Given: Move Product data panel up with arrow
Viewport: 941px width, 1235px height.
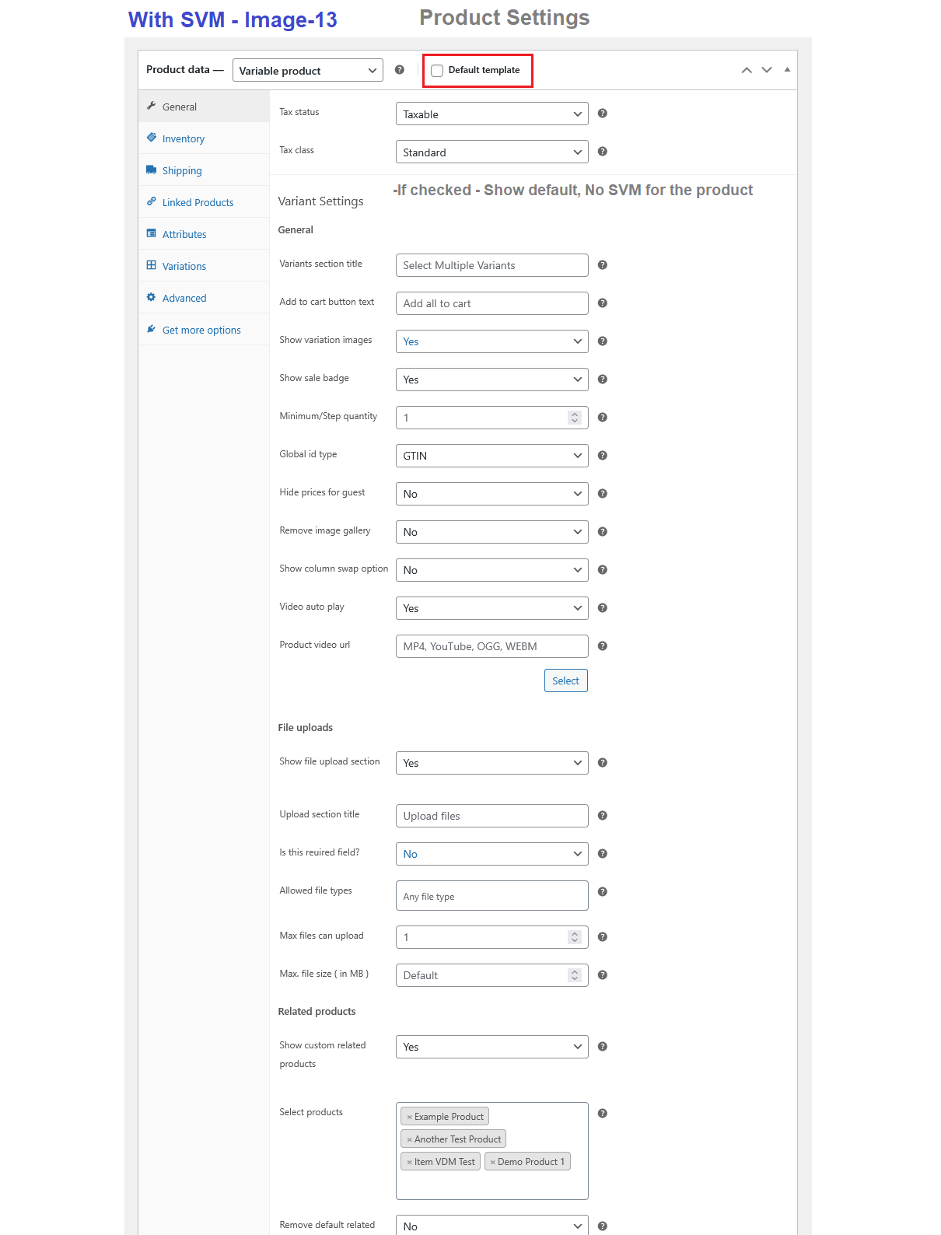Looking at the screenshot, I should click(x=746, y=70).
